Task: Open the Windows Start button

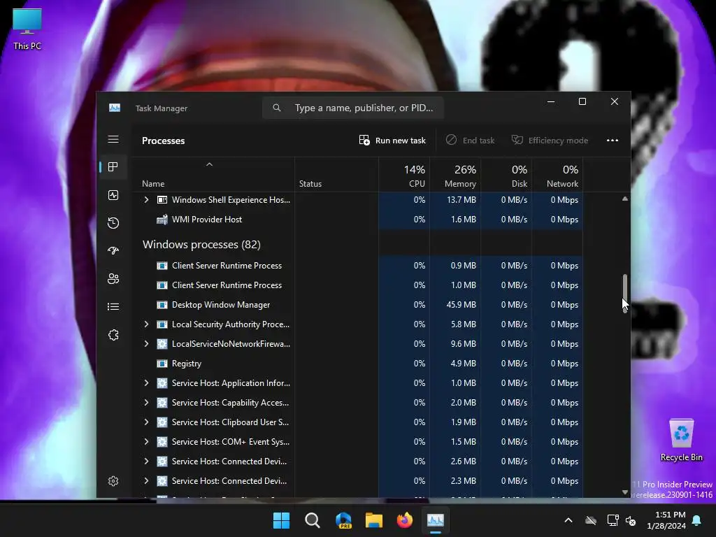Action: pos(281,520)
